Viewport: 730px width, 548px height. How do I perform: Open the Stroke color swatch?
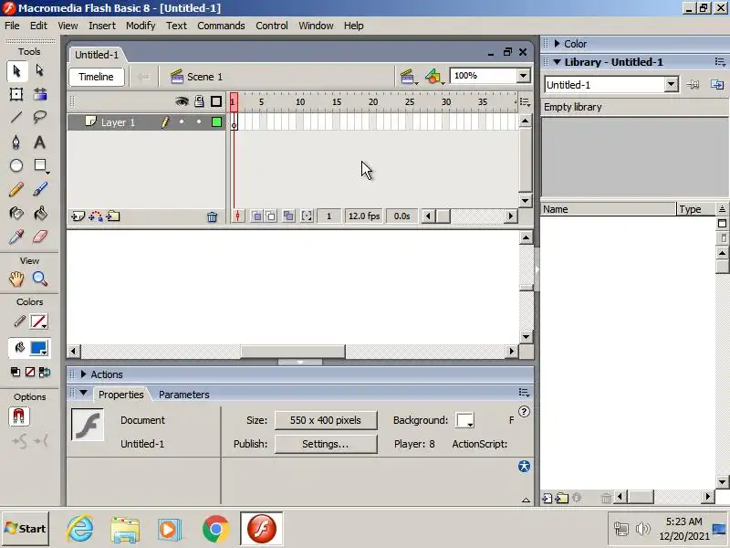[x=38, y=321]
